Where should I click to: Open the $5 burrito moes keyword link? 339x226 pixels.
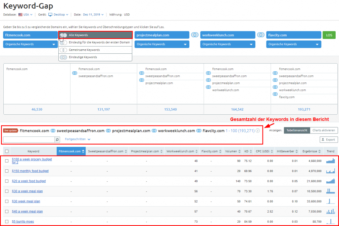pyautogui.click(x=23, y=221)
